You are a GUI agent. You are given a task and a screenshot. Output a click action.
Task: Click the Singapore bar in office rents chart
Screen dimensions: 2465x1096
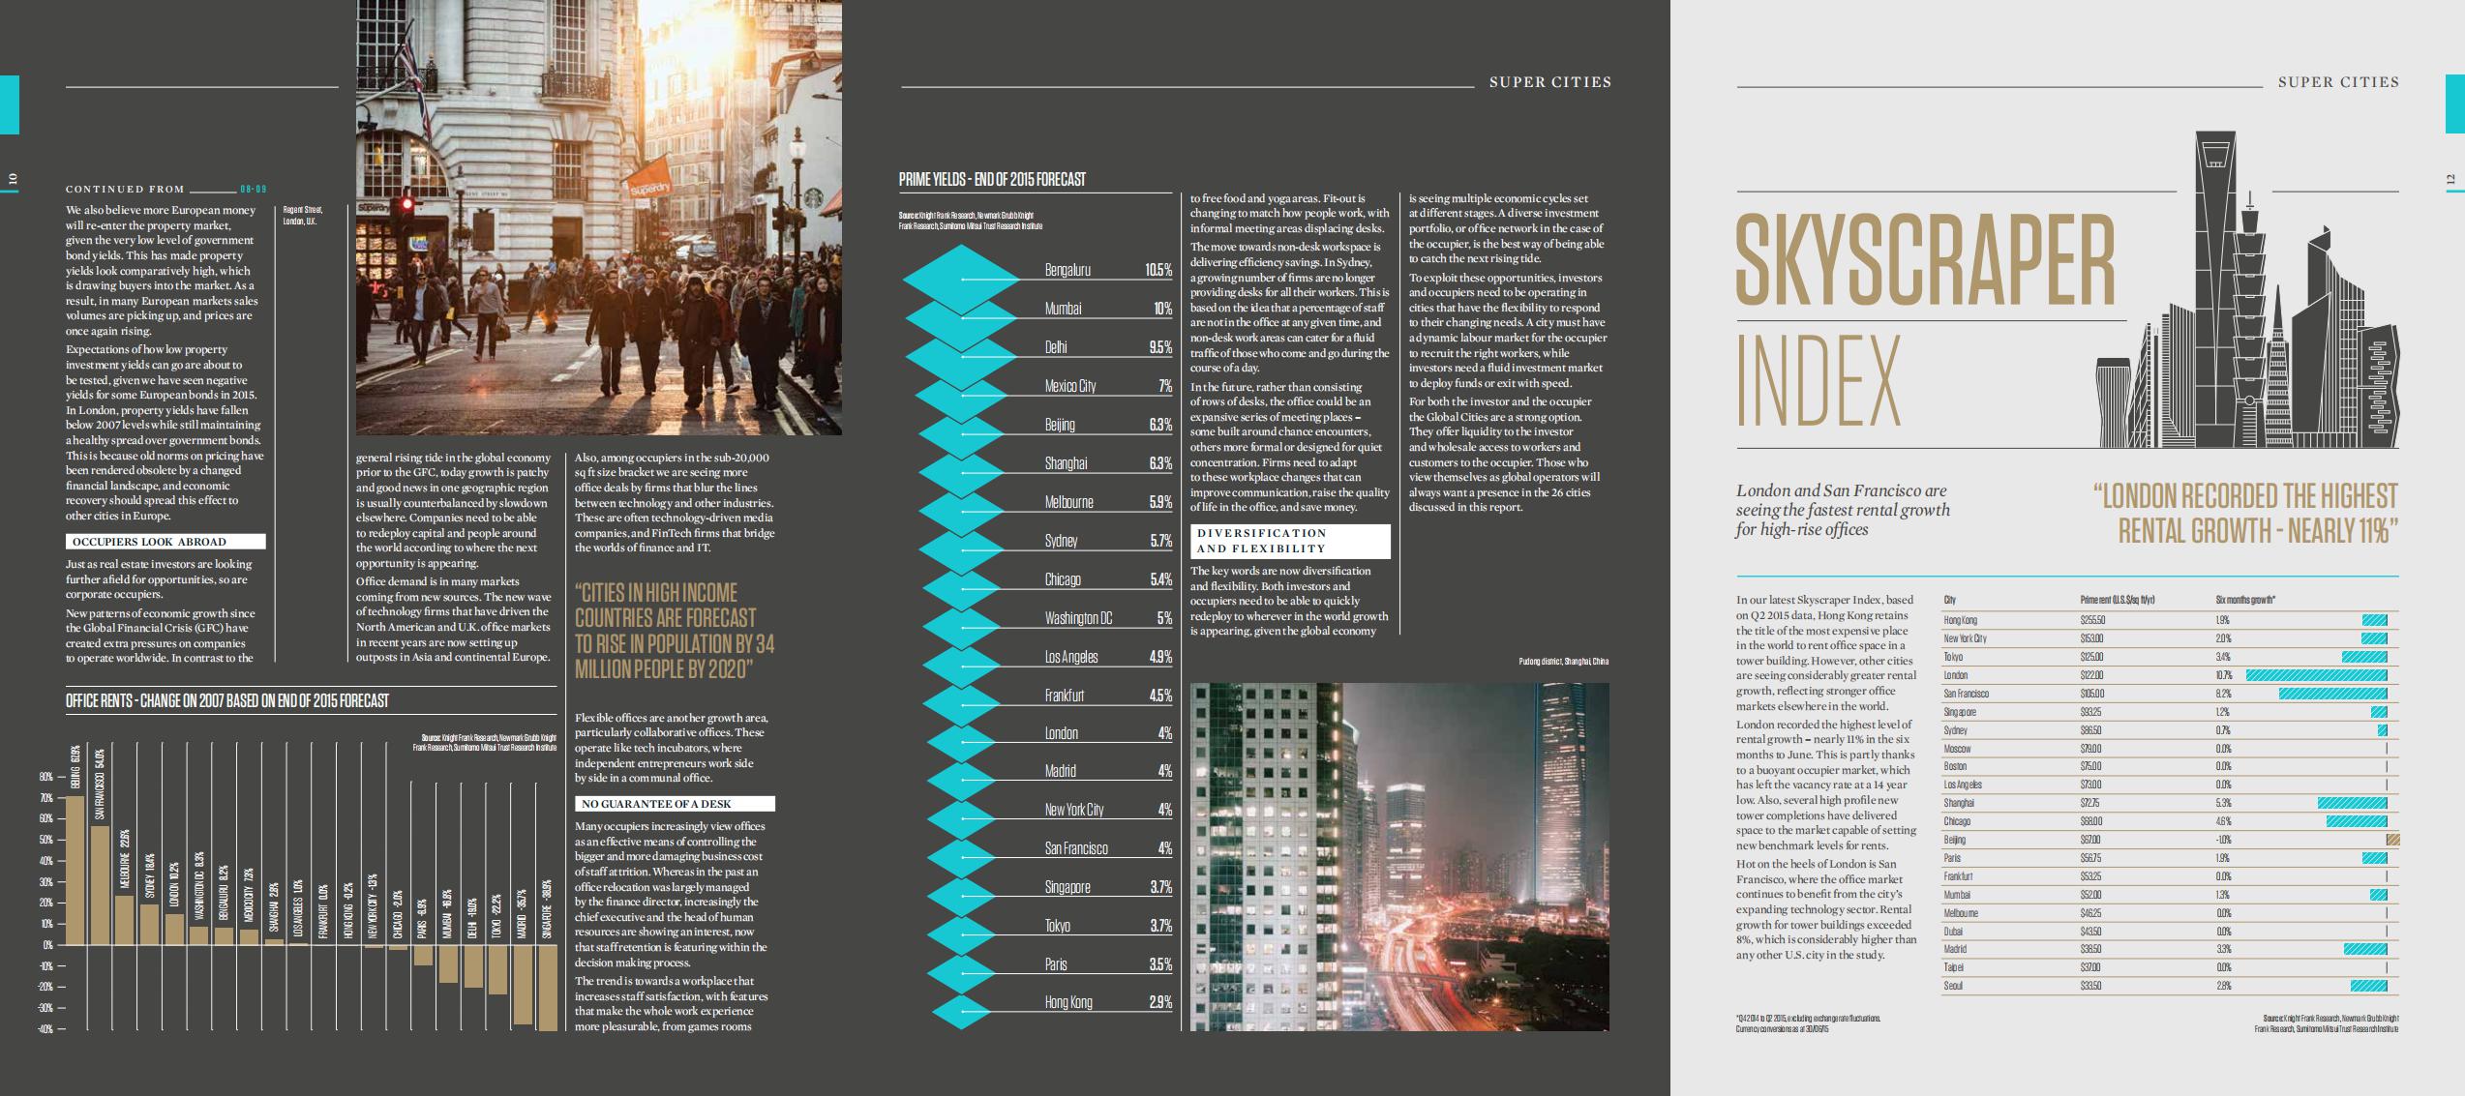(x=548, y=987)
